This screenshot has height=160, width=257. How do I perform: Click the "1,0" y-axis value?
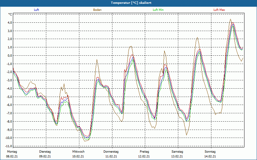[x=10, y=47]
